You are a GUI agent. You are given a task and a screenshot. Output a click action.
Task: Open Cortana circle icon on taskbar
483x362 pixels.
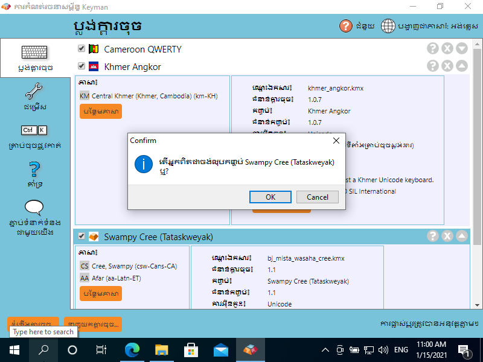pyautogui.click(x=72, y=350)
